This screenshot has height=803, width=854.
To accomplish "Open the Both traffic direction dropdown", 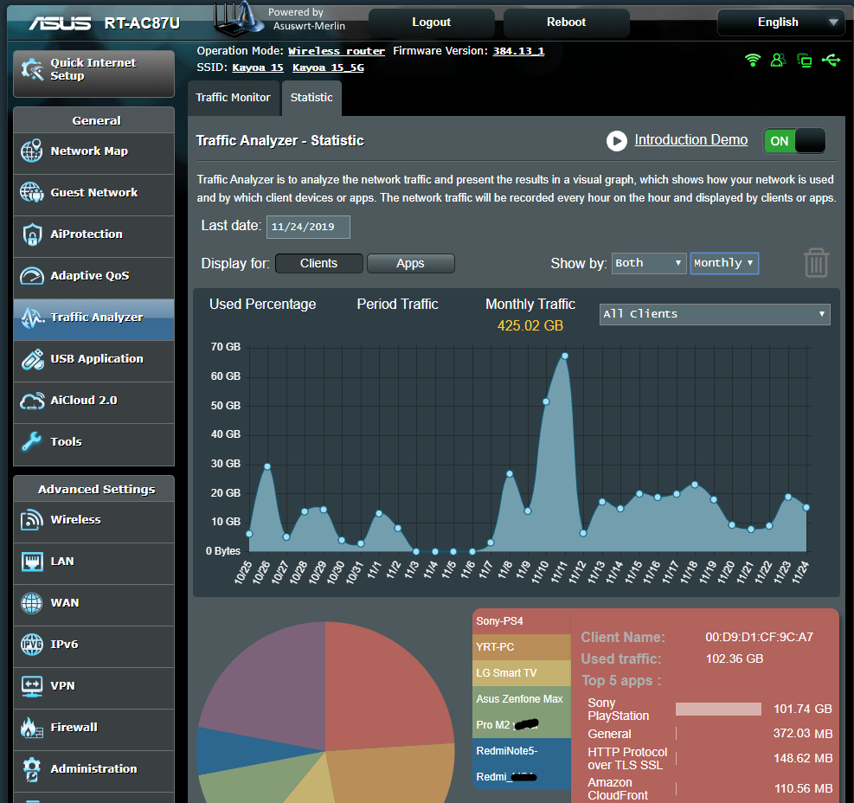I will click(x=649, y=263).
